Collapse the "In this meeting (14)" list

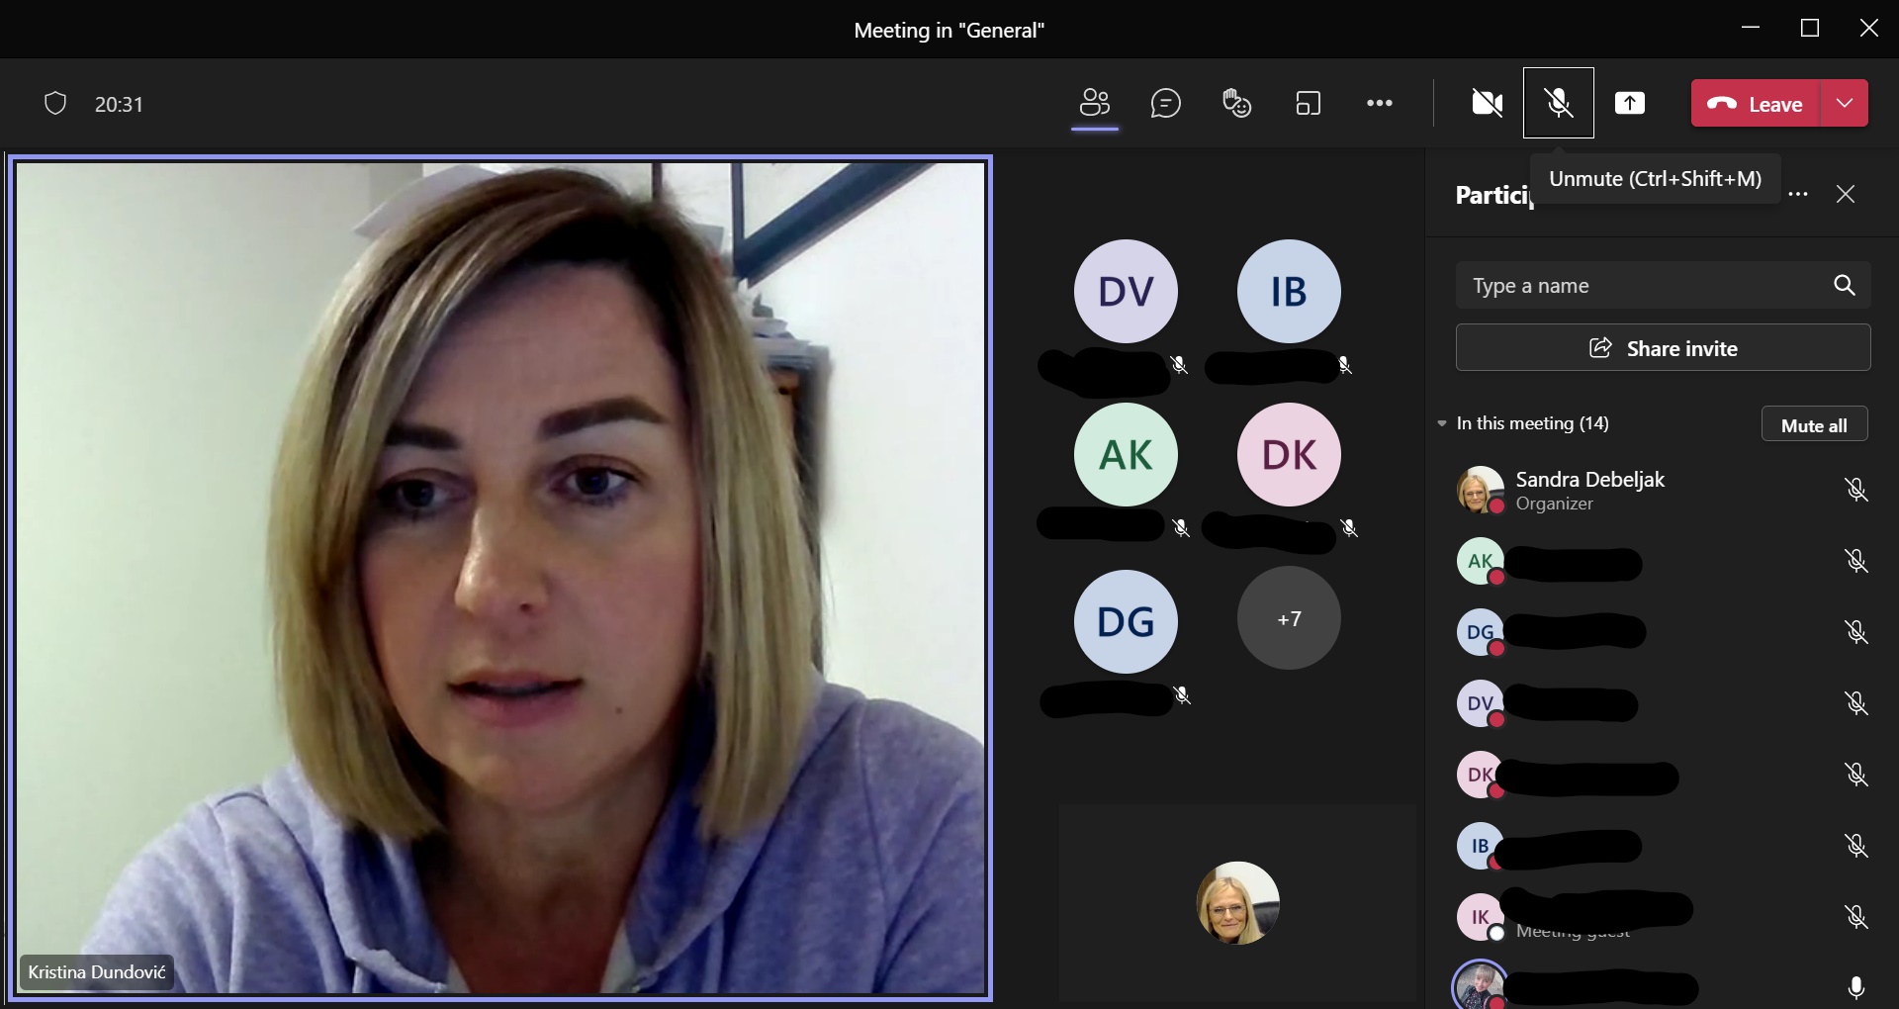1442,423
